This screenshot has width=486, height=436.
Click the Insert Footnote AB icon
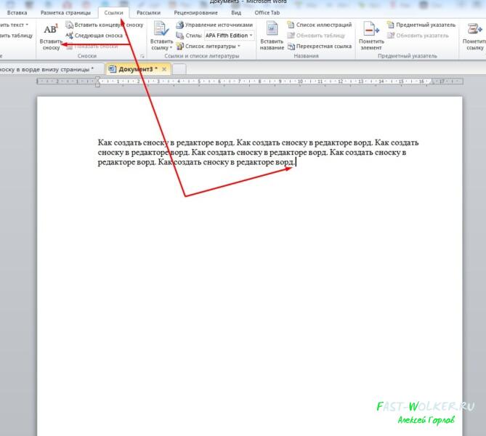coord(51,30)
